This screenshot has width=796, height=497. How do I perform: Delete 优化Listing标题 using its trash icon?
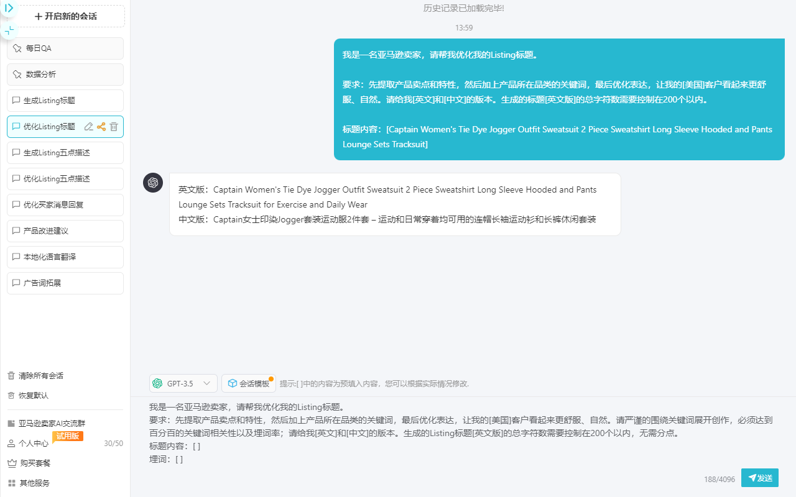pyautogui.click(x=113, y=126)
